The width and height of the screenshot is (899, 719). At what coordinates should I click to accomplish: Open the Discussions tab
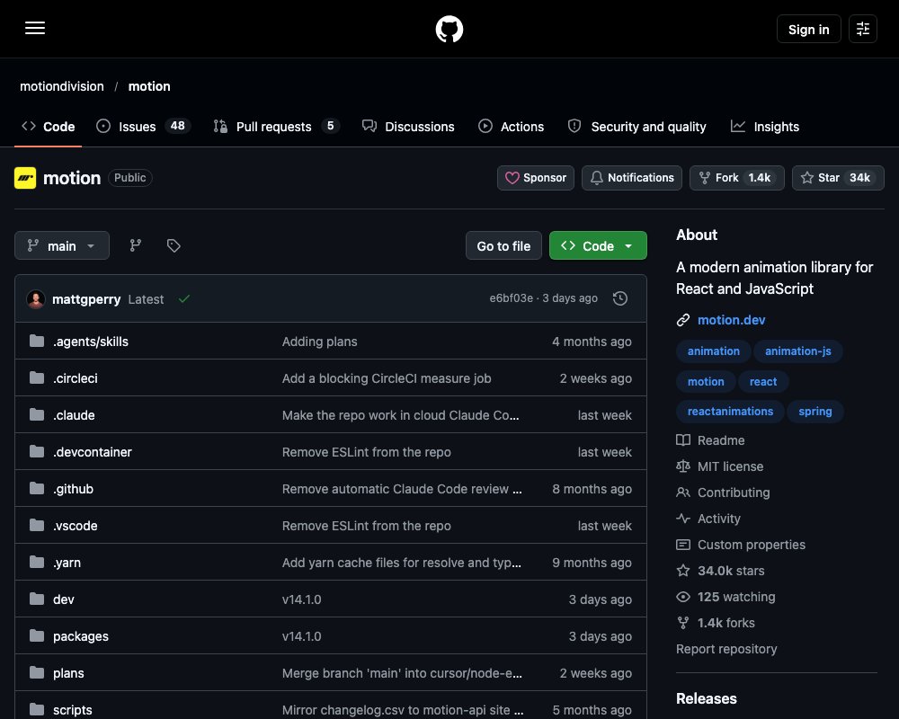tap(408, 126)
